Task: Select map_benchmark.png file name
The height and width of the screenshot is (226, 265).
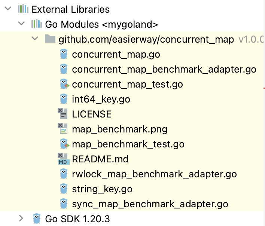Action: [120, 129]
